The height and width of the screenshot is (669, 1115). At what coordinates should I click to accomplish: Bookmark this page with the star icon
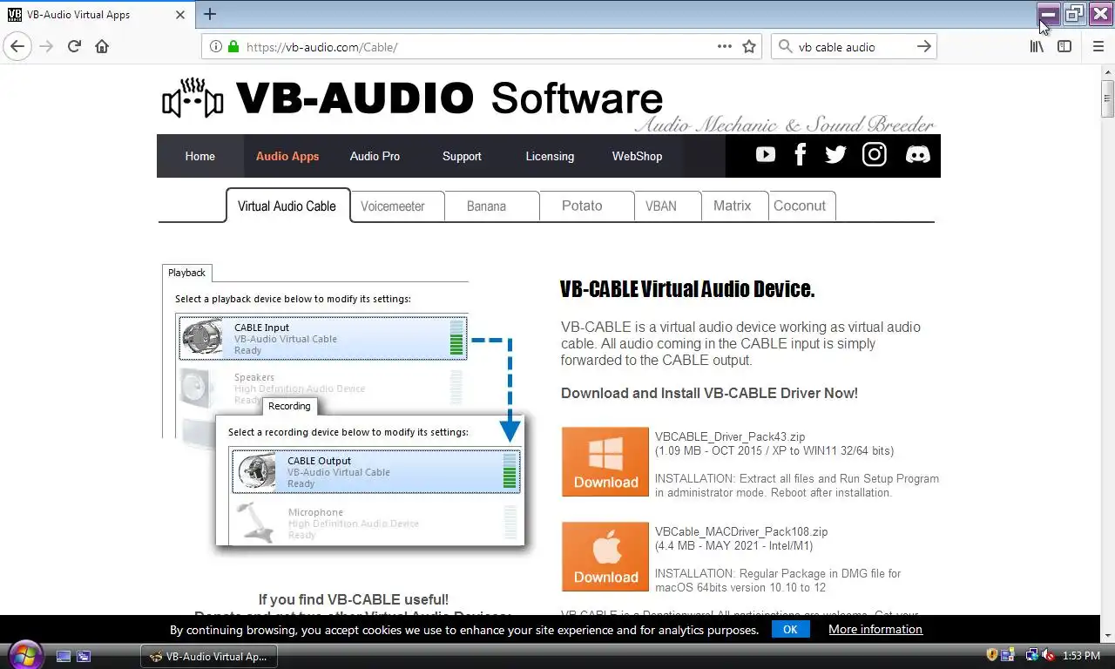(x=749, y=47)
